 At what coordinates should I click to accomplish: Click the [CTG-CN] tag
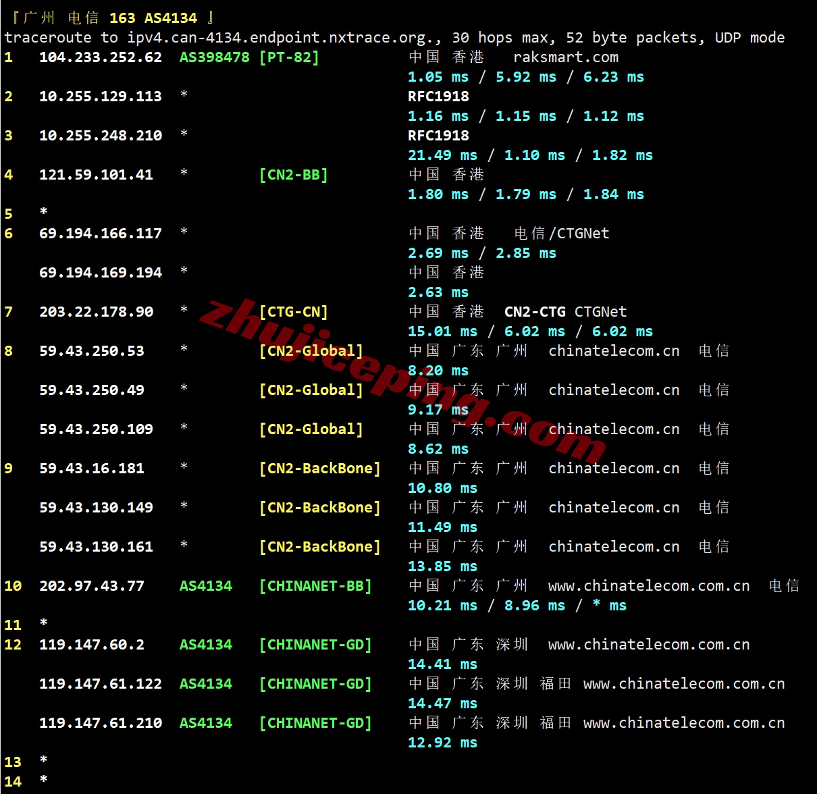coord(294,312)
